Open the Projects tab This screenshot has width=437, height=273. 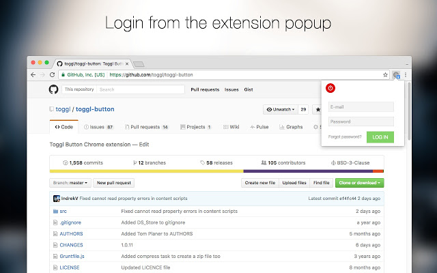point(196,127)
